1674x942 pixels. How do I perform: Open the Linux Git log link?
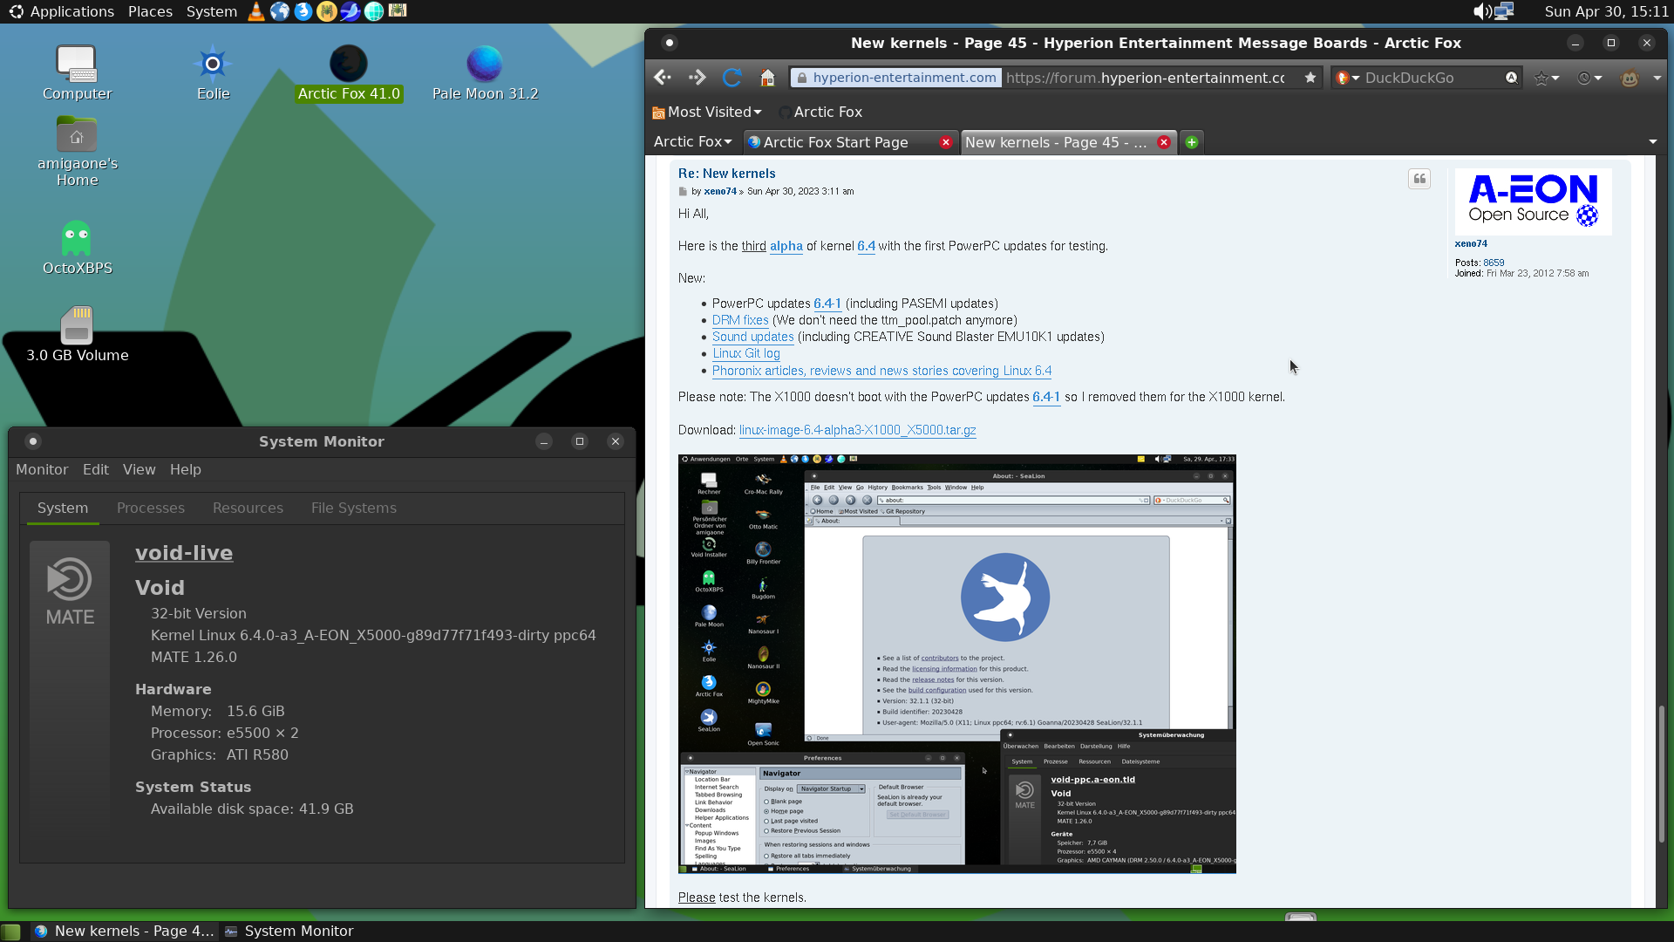(x=746, y=353)
